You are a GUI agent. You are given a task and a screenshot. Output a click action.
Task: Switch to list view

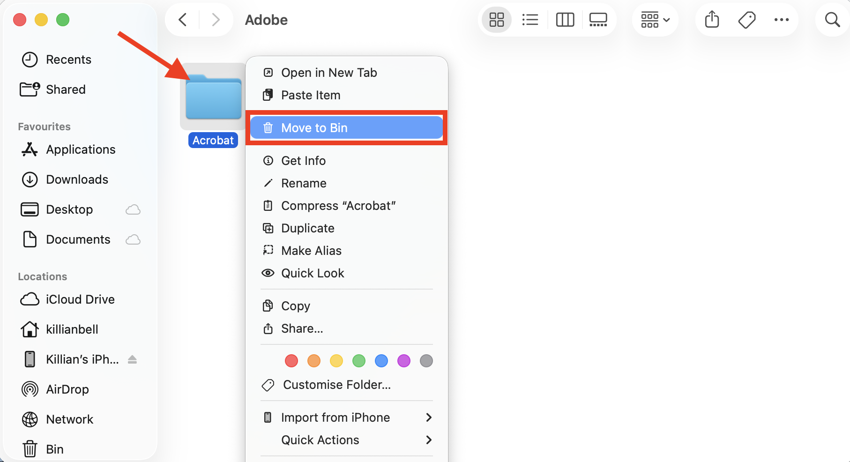coord(530,20)
